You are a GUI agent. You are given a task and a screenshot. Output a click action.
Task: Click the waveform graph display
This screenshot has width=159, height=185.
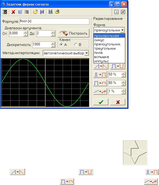point(45,83)
